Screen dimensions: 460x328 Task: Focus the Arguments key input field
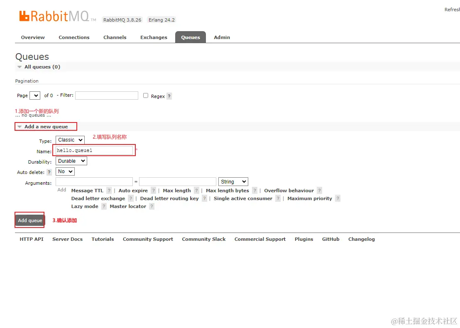click(94, 181)
